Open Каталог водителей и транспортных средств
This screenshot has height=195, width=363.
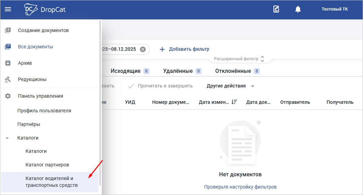coord(51,182)
